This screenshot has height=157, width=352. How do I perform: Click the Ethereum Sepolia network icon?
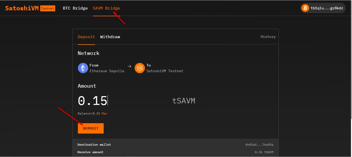coord(83,68)
